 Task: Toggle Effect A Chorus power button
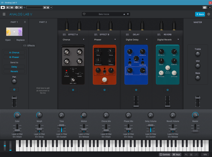tap(73, 90)
